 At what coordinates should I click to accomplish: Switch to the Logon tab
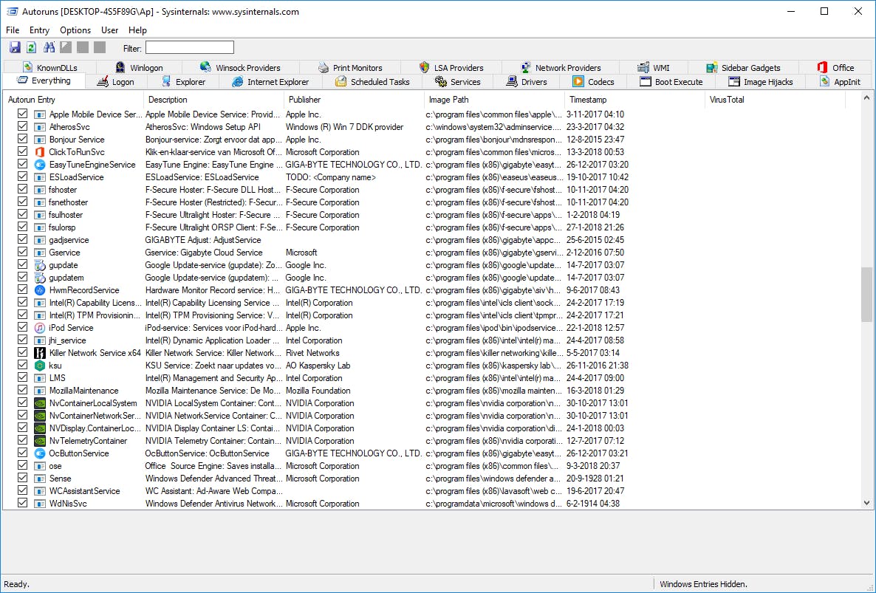point(117,81)
